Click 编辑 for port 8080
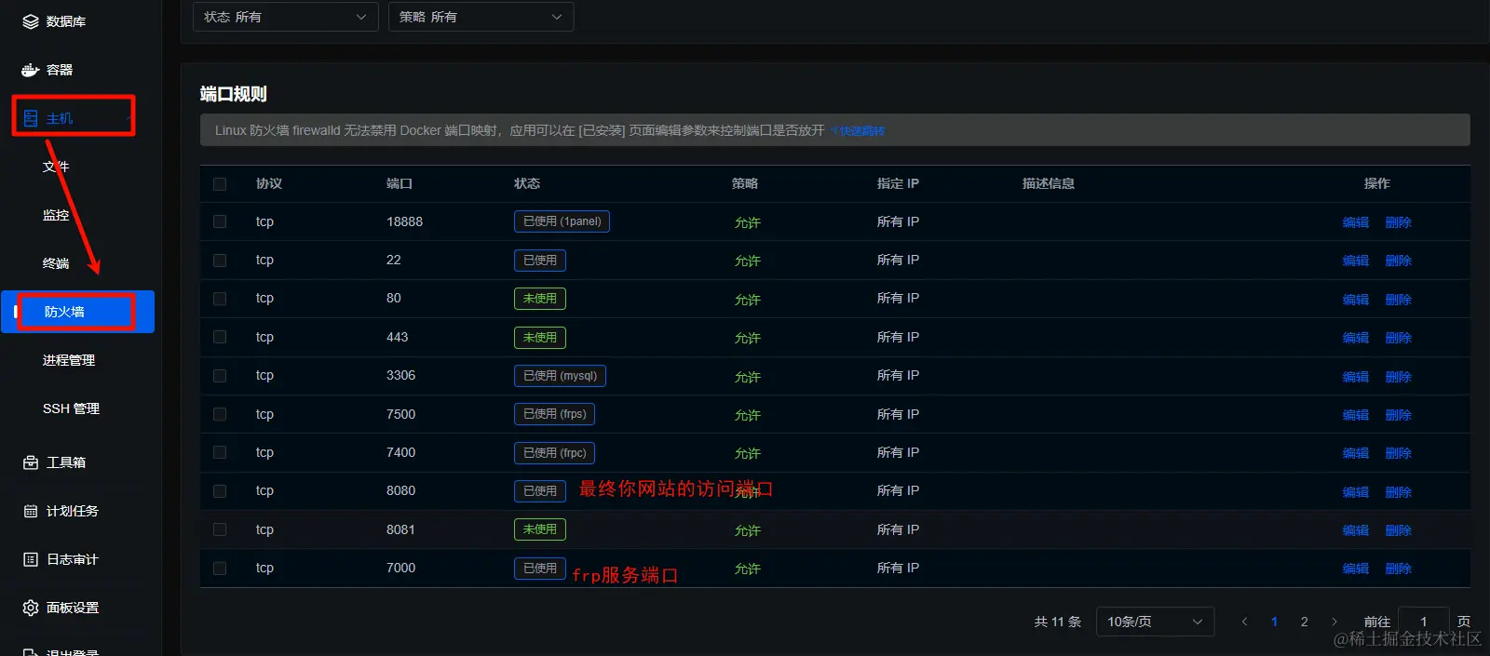This screenshot has height=656, width=1490. [1356, 492]
